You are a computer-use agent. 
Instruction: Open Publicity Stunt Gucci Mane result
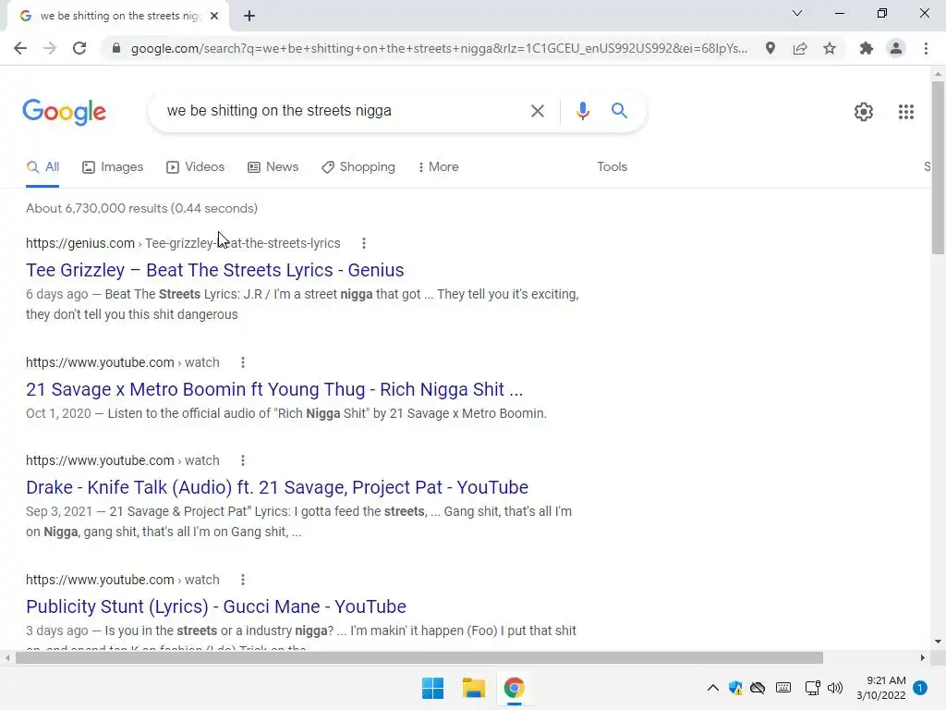point(216,606)
